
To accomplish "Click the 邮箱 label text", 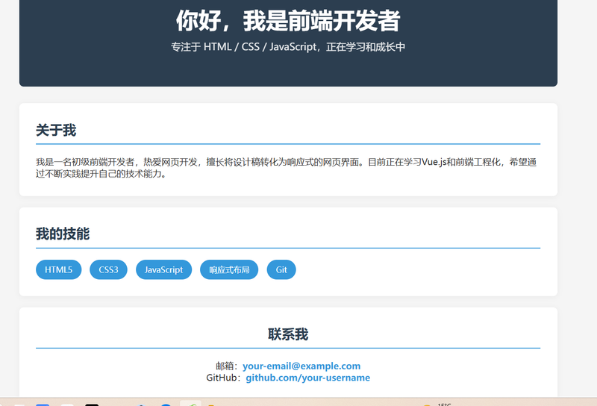I will [x=226, y=366].
